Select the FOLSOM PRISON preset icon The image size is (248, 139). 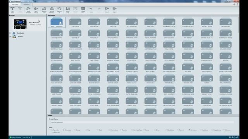click(x=57, y=56)
